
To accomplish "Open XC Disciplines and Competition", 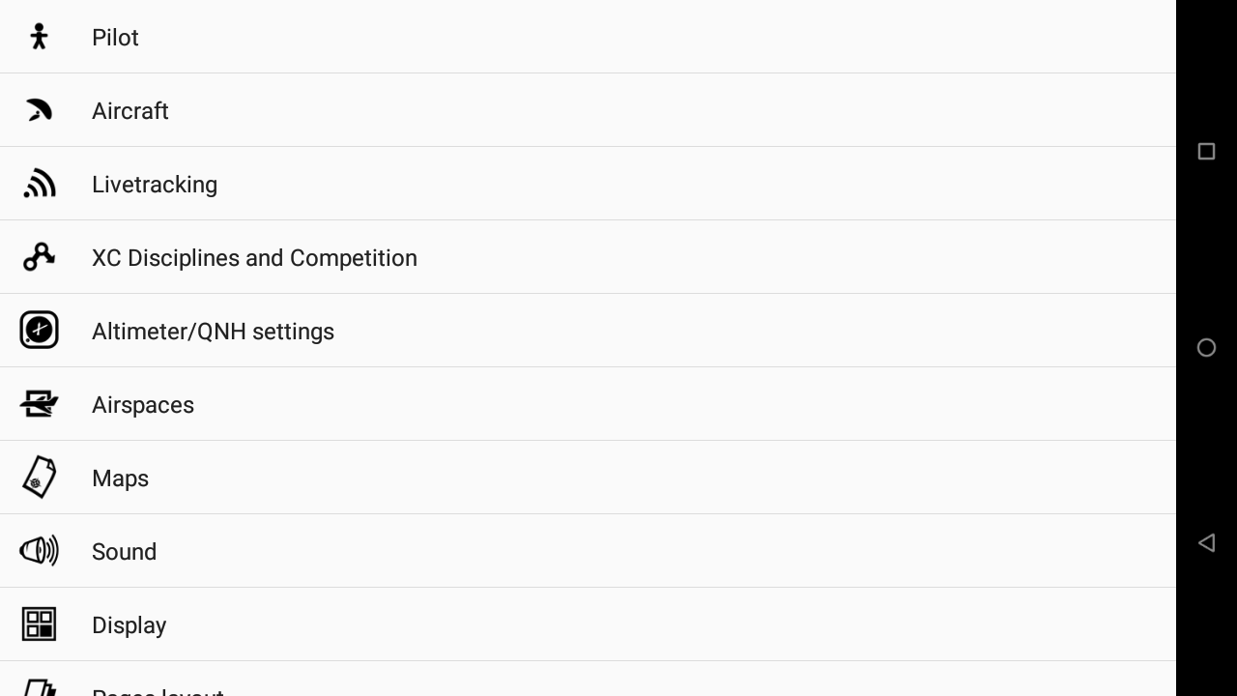I will [254, 258].
